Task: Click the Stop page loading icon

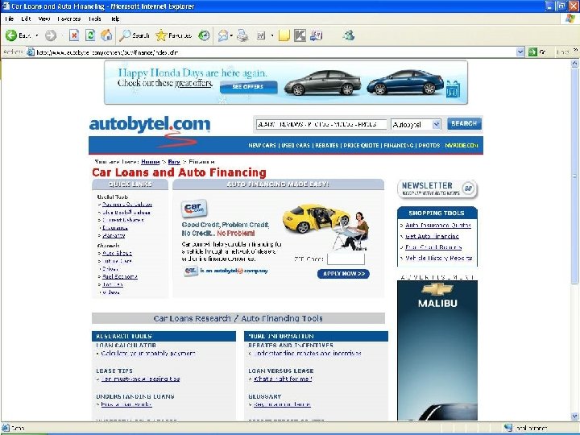Action: click(74, 35)
